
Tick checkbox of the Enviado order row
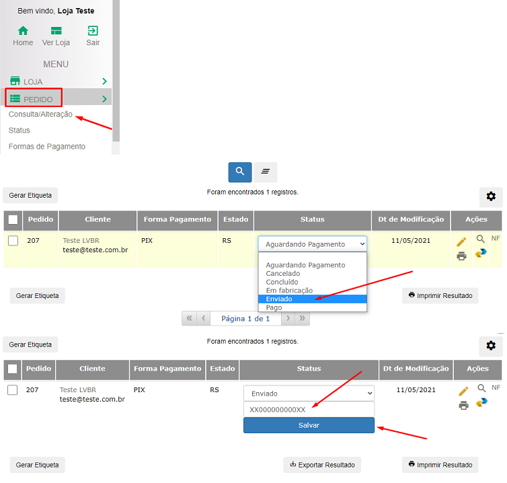click(13, 390)
